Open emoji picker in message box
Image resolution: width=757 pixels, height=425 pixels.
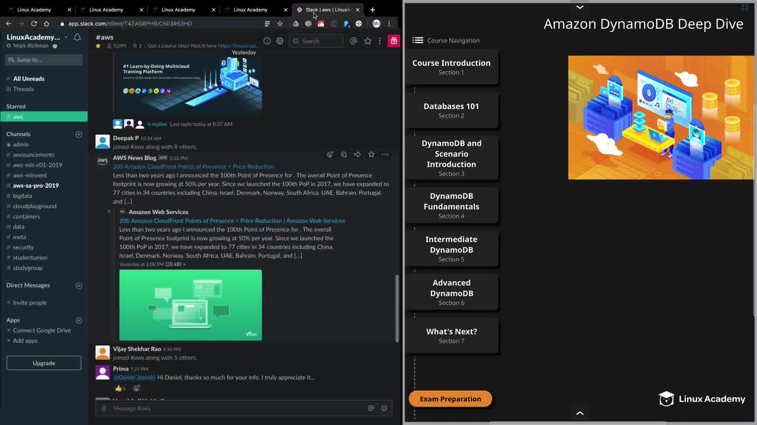coord(384,408)
